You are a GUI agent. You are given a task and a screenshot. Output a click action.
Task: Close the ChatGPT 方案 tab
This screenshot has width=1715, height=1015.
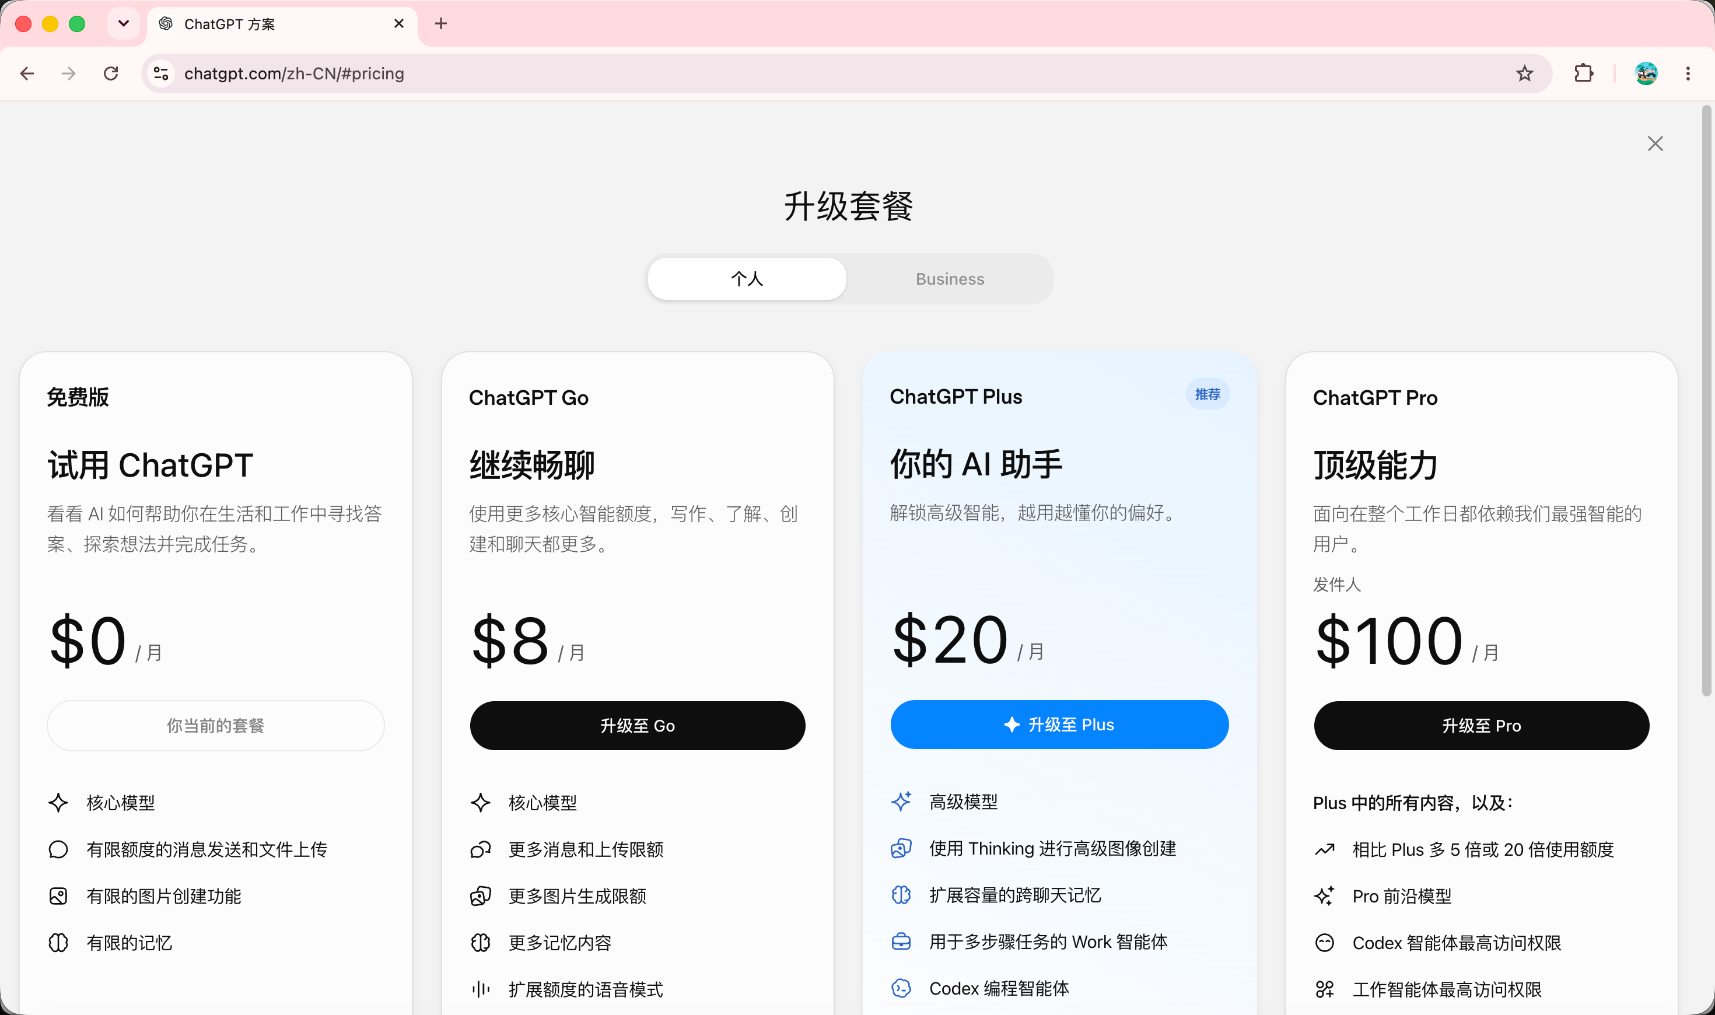(x=400, y=24)
